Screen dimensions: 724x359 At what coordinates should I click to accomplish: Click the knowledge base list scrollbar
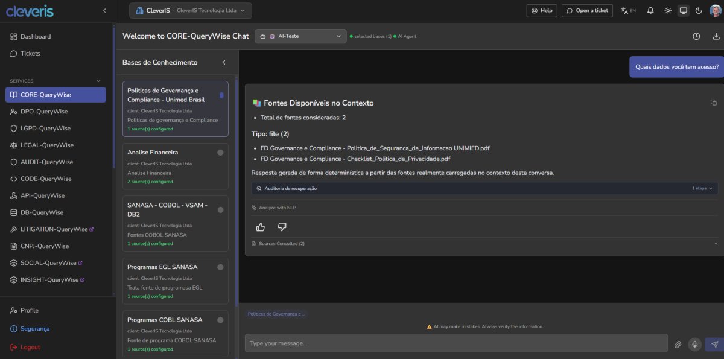[237, 181]
